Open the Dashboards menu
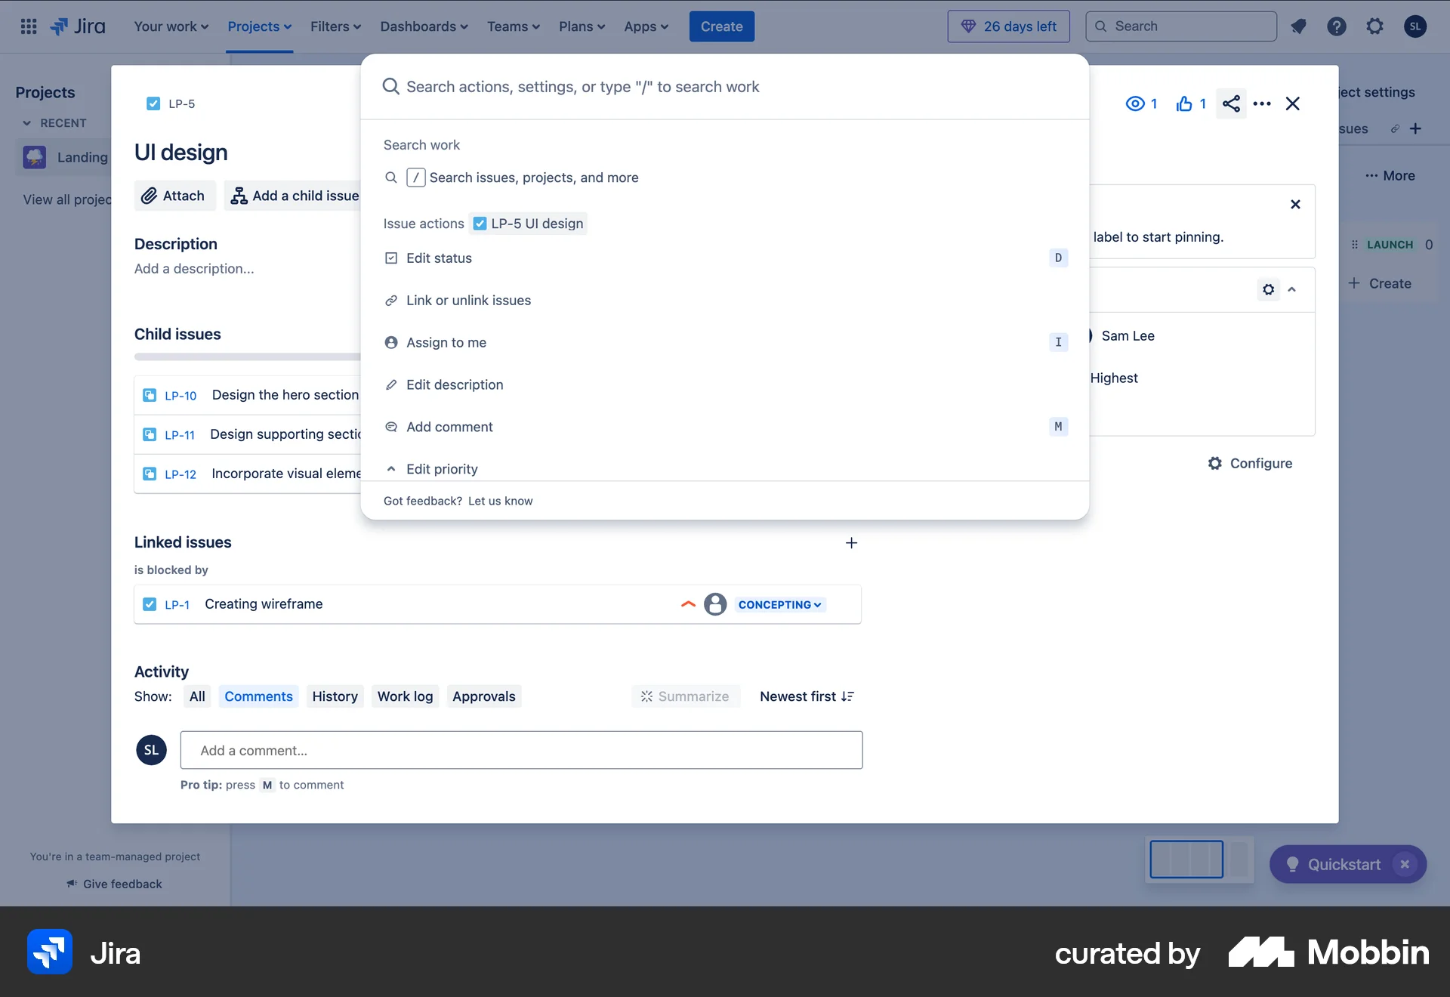This screenshot has height=997, width=1450. point(423,26)
